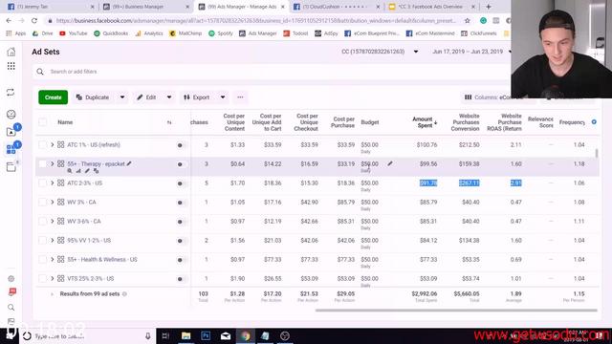This screenshot has height=344, width=612.
Task: Open the Duplicate dropdown arrow
Action: (122, 97)
